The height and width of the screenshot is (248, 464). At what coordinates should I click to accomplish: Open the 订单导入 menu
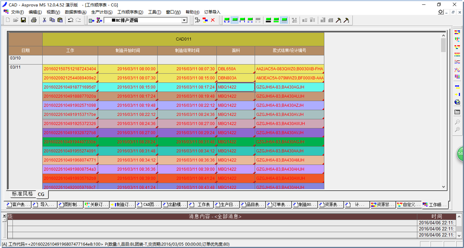[x=212, y=12]
